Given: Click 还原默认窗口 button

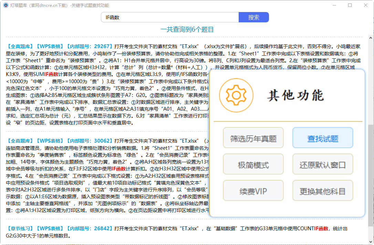Looking at the screenshot, I should tap(323, 164).
